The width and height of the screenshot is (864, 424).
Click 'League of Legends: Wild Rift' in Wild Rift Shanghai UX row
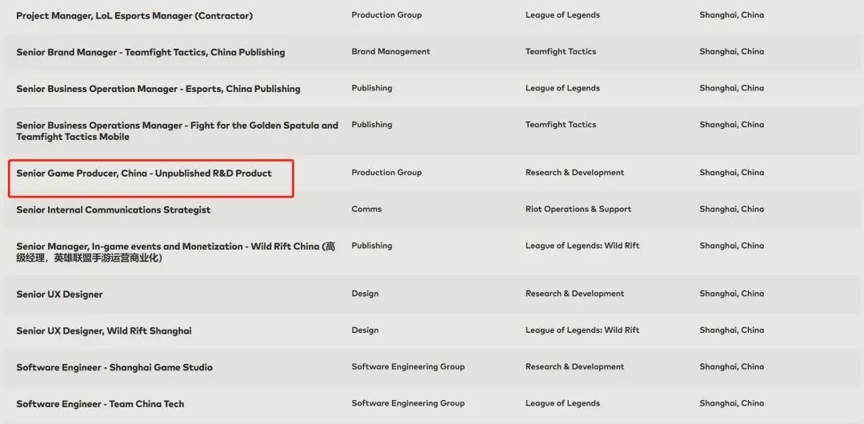pos(582,330)
